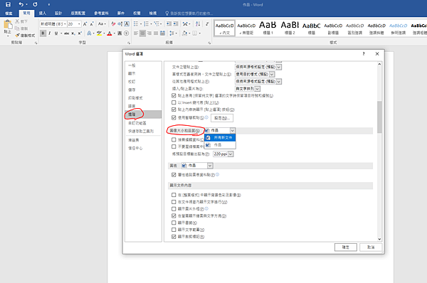The width and height of the screenshot is (427, 283).
Task: Click Clear Formatting eraser icon
Action: point(114,24)
